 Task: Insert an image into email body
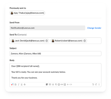click(x=65, y=84)
